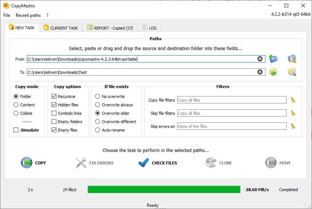Clear Copy file filters with broom icon

293,100
